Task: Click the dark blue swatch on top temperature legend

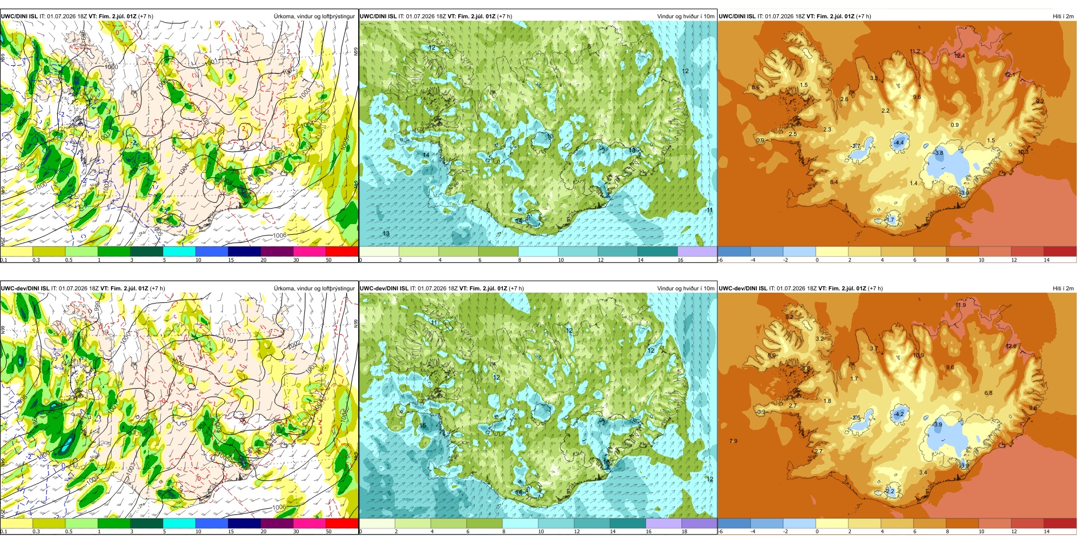Action: coord(734,251)
